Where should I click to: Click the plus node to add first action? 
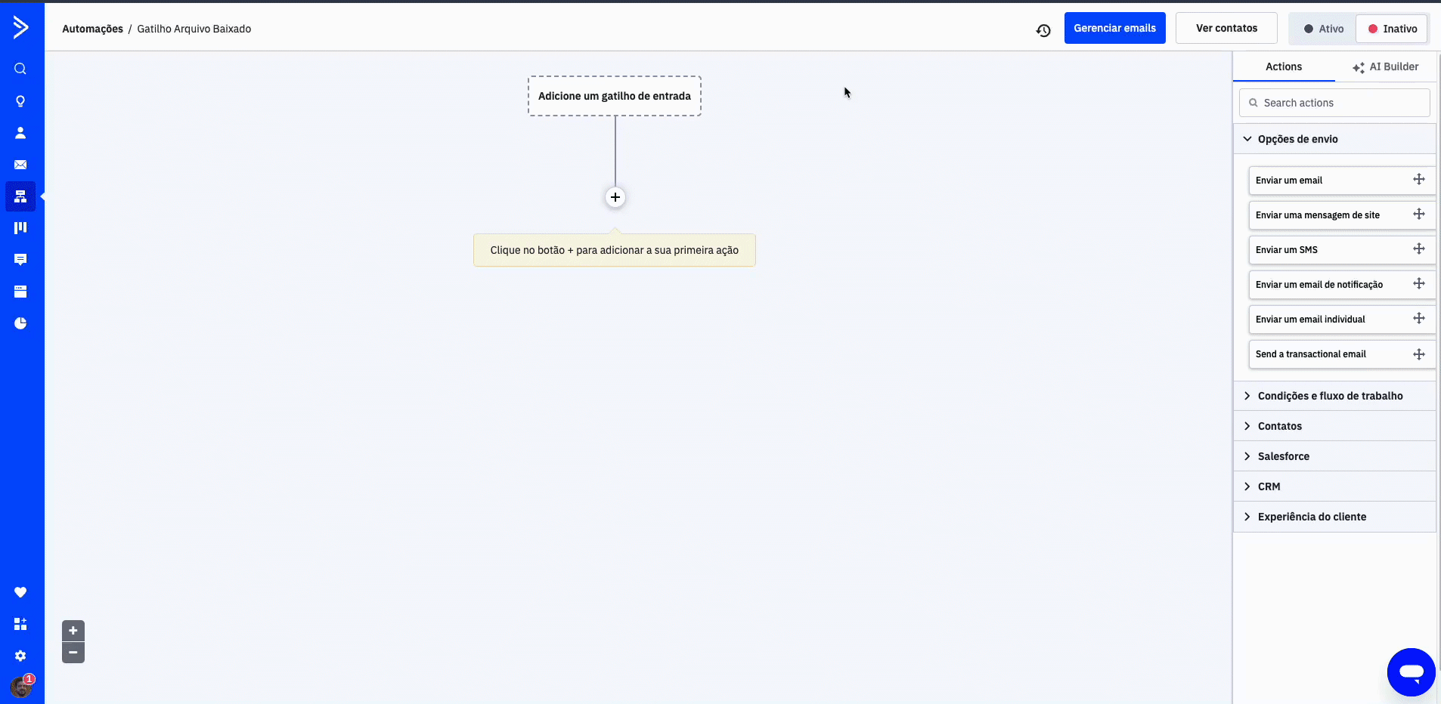pyautogui.click(x=615, y=197)
